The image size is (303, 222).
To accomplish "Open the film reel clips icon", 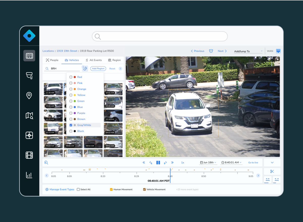I will click(29, 155).
